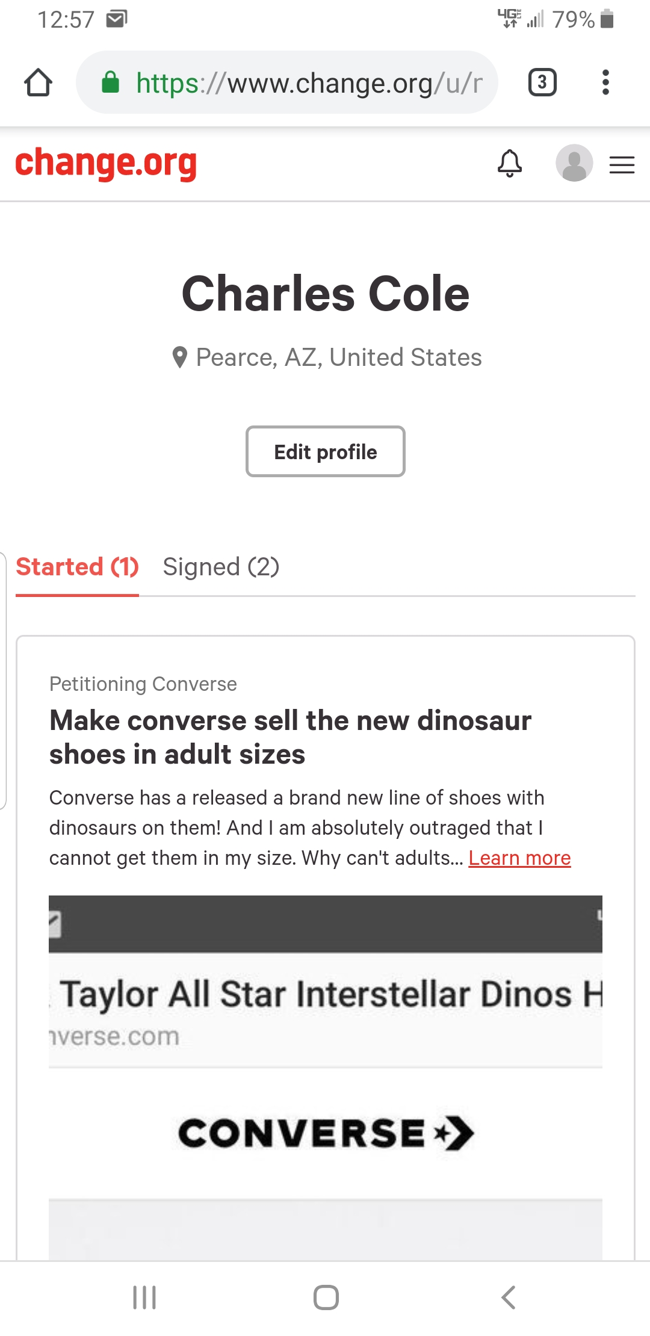
Task: Open the tab switcher showing 3 tabs
Action: point(542,82)
